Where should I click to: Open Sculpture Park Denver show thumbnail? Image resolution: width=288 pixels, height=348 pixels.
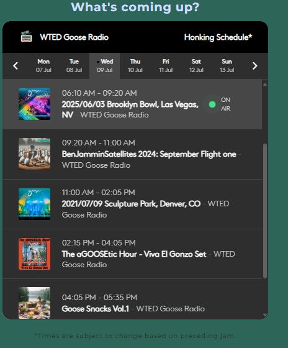(34, 204)
